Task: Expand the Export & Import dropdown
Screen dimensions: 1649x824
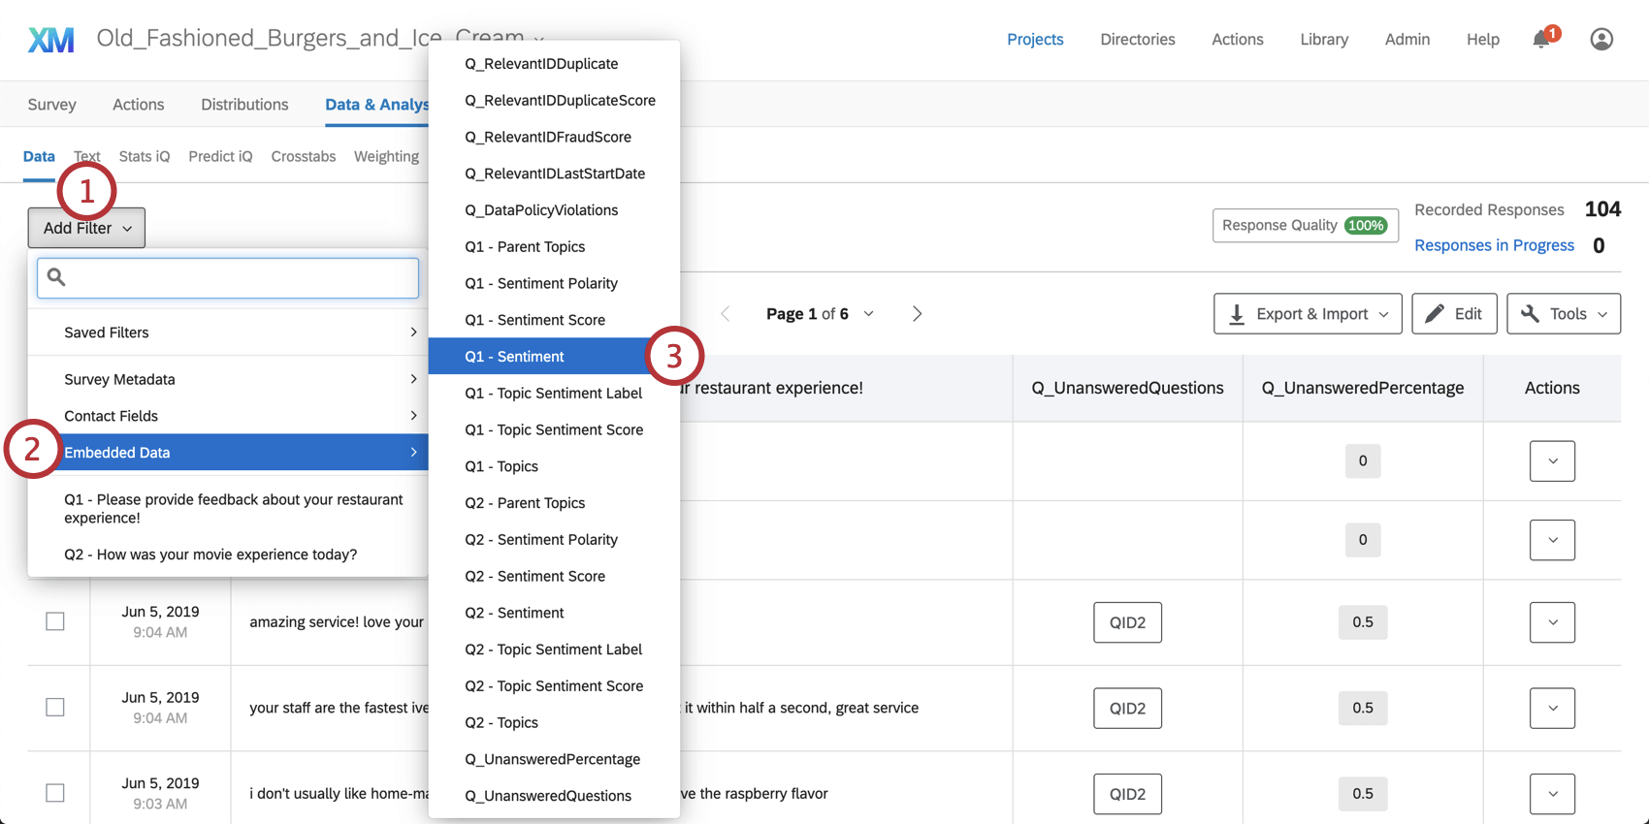Action: (x=1307, y=314)
